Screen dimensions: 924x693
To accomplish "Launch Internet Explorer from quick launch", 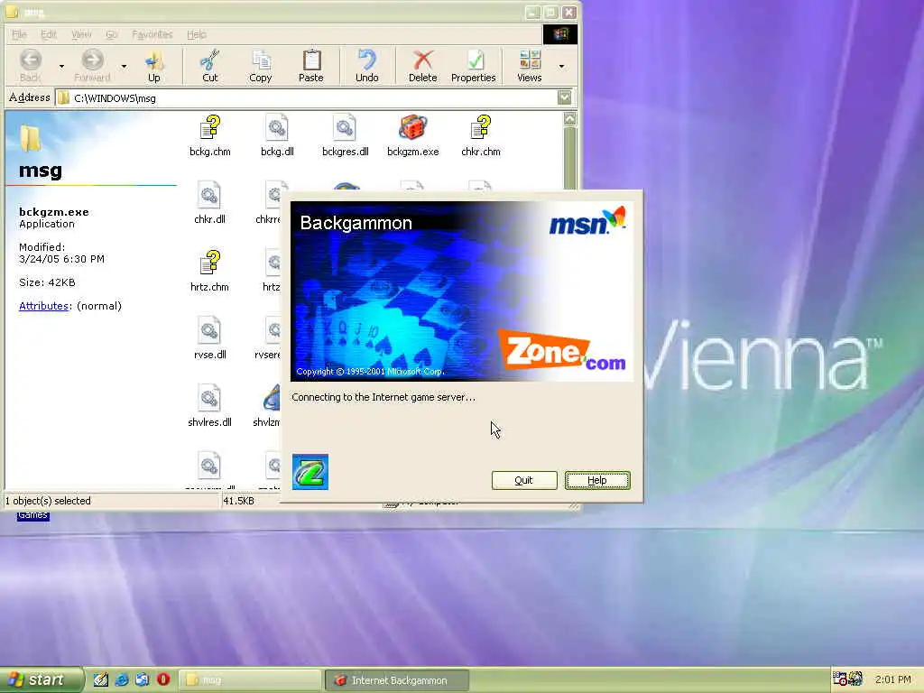I will click(122, 679).
